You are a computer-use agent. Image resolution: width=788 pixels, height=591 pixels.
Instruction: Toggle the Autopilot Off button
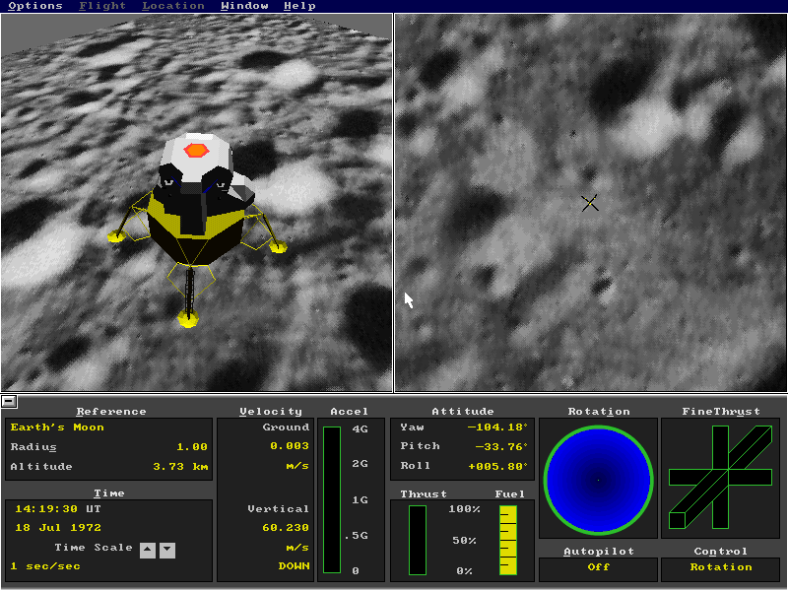tap(598, 569)
